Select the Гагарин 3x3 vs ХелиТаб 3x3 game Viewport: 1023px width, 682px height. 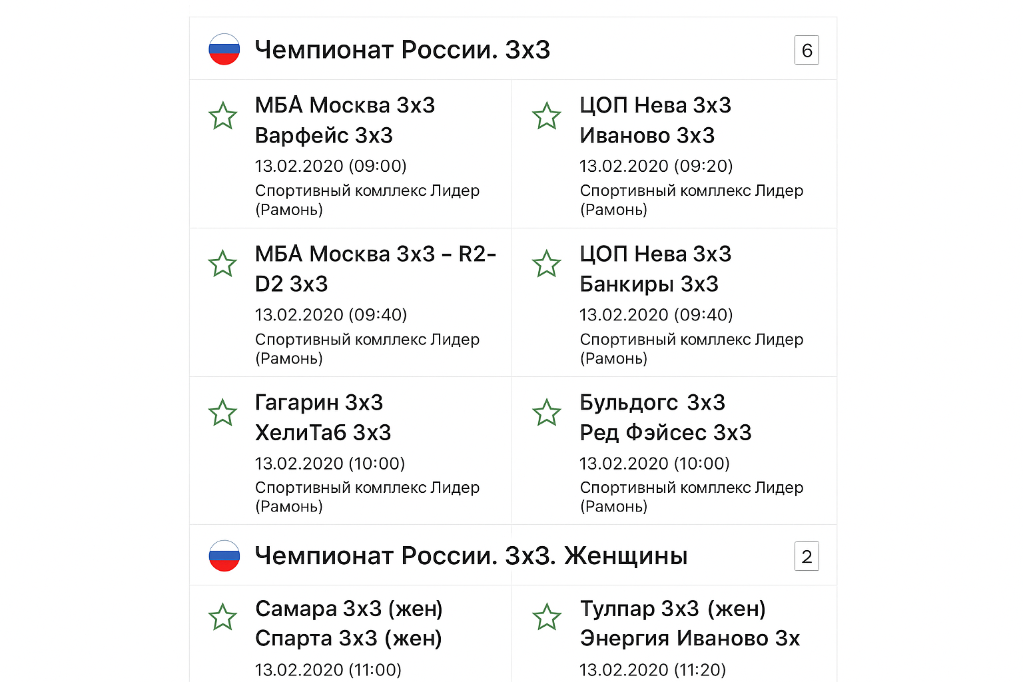323,418
